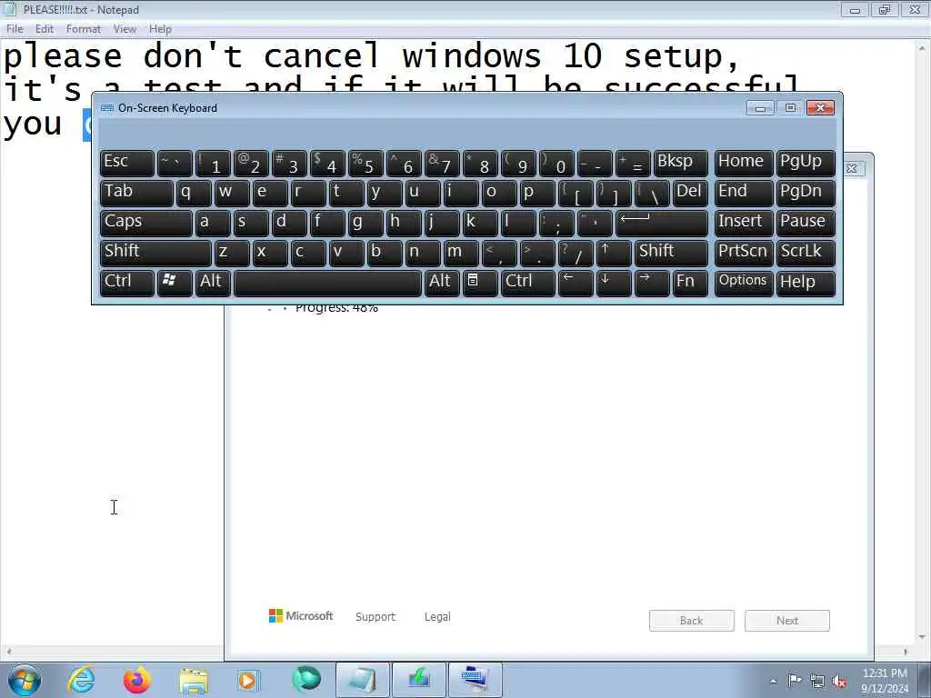The image size is (931, 698).
Task: Open the Action Center flag icon
Action: click(x=795, y=680)
